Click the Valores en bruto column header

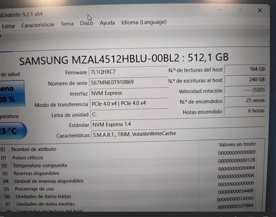coord(237,144)
